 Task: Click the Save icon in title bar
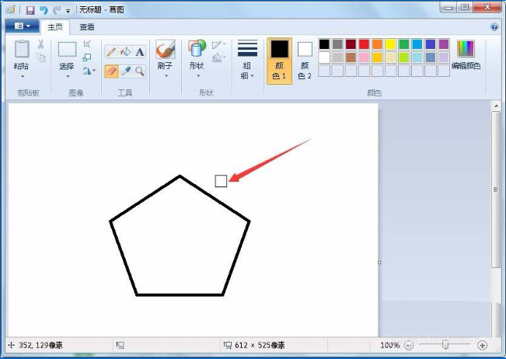pyautogui.click(x=30, y=10)
